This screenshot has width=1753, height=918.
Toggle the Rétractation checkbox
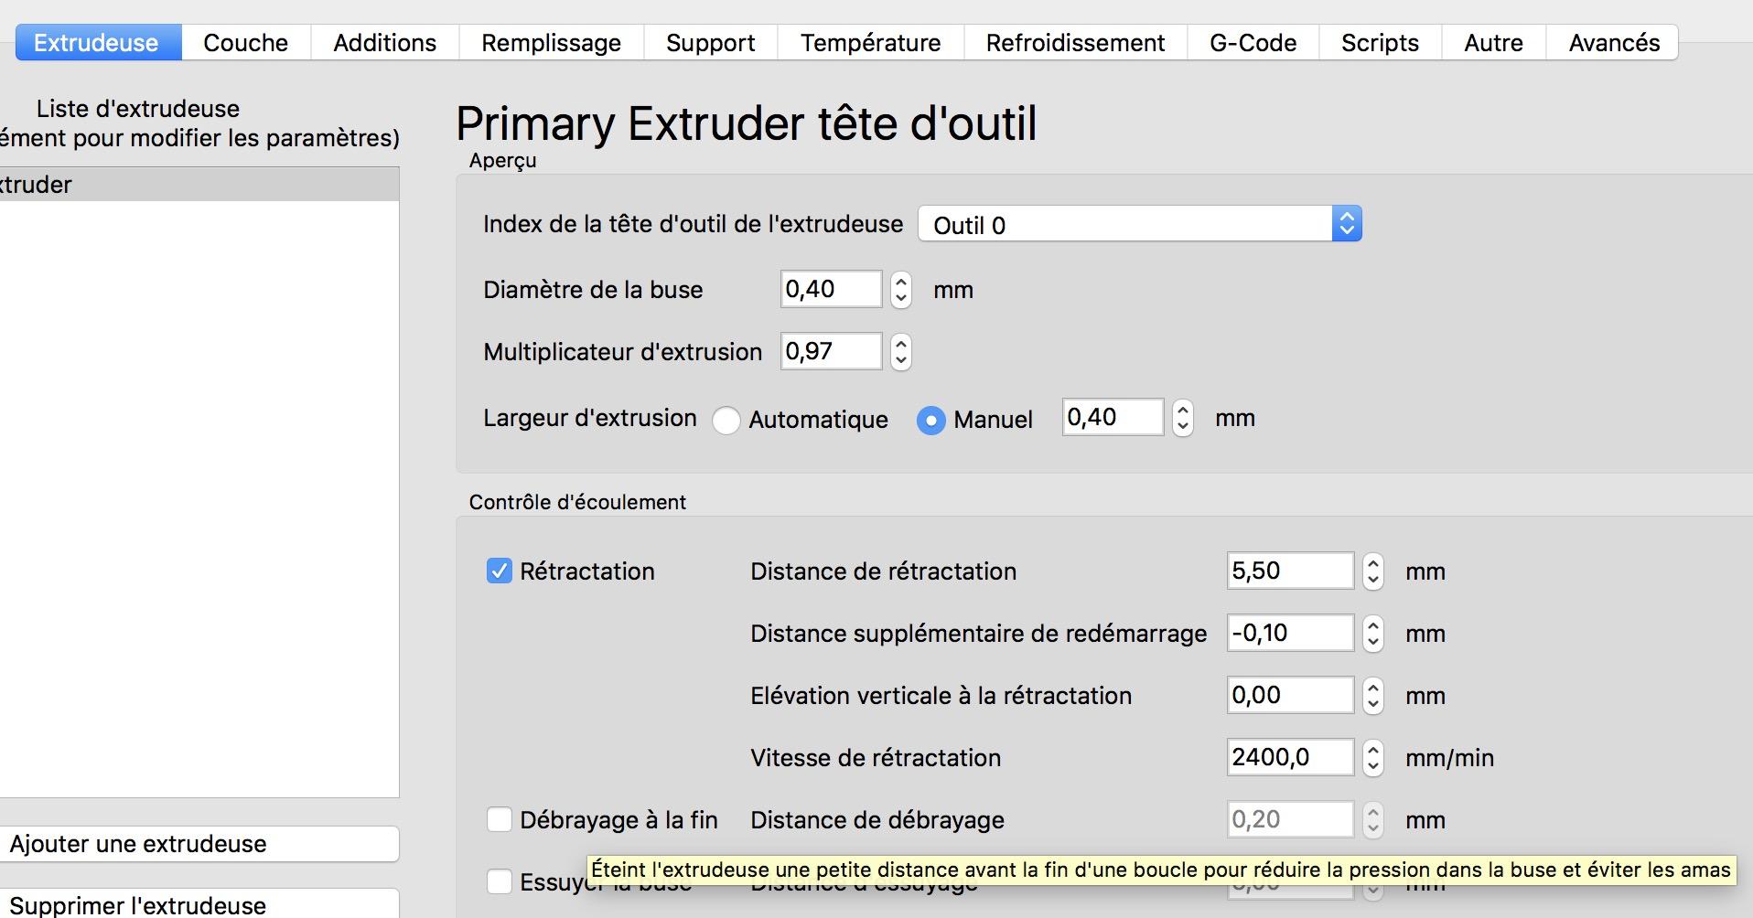click(x=500, y=571)
